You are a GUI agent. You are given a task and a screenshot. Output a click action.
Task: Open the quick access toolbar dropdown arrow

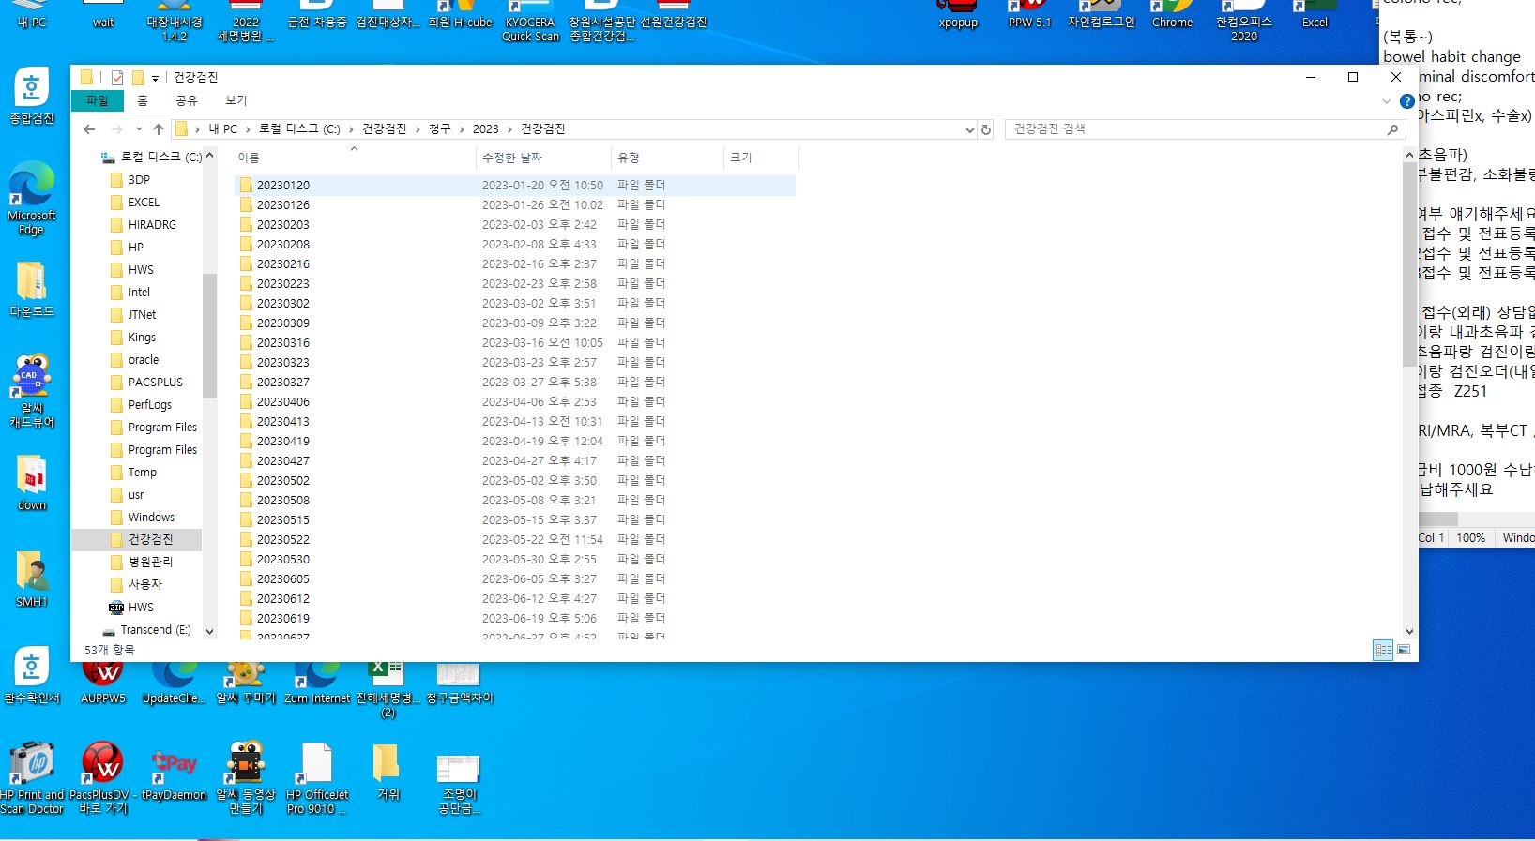tap(155, 78)
